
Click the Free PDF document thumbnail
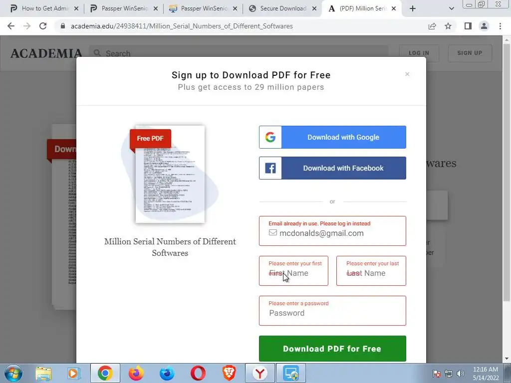170,174
